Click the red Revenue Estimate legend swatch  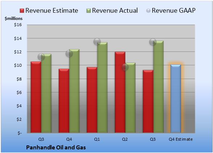(22, 11)
